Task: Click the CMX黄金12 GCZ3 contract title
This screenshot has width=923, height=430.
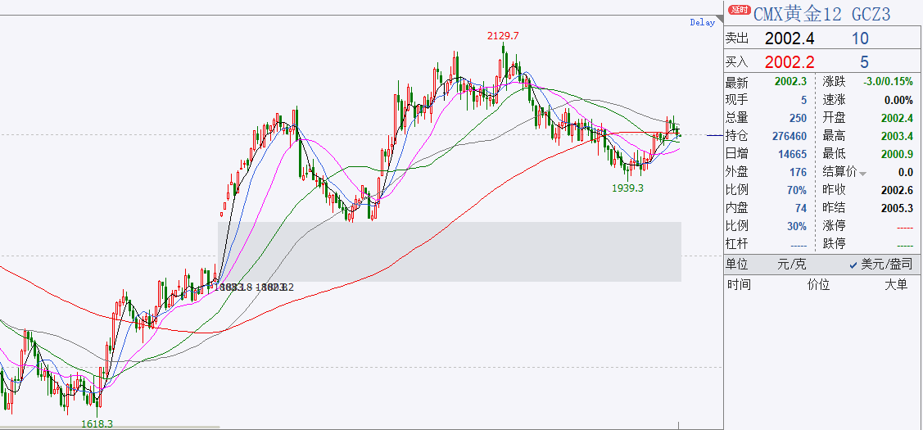Action: click(x=821, y=13)
